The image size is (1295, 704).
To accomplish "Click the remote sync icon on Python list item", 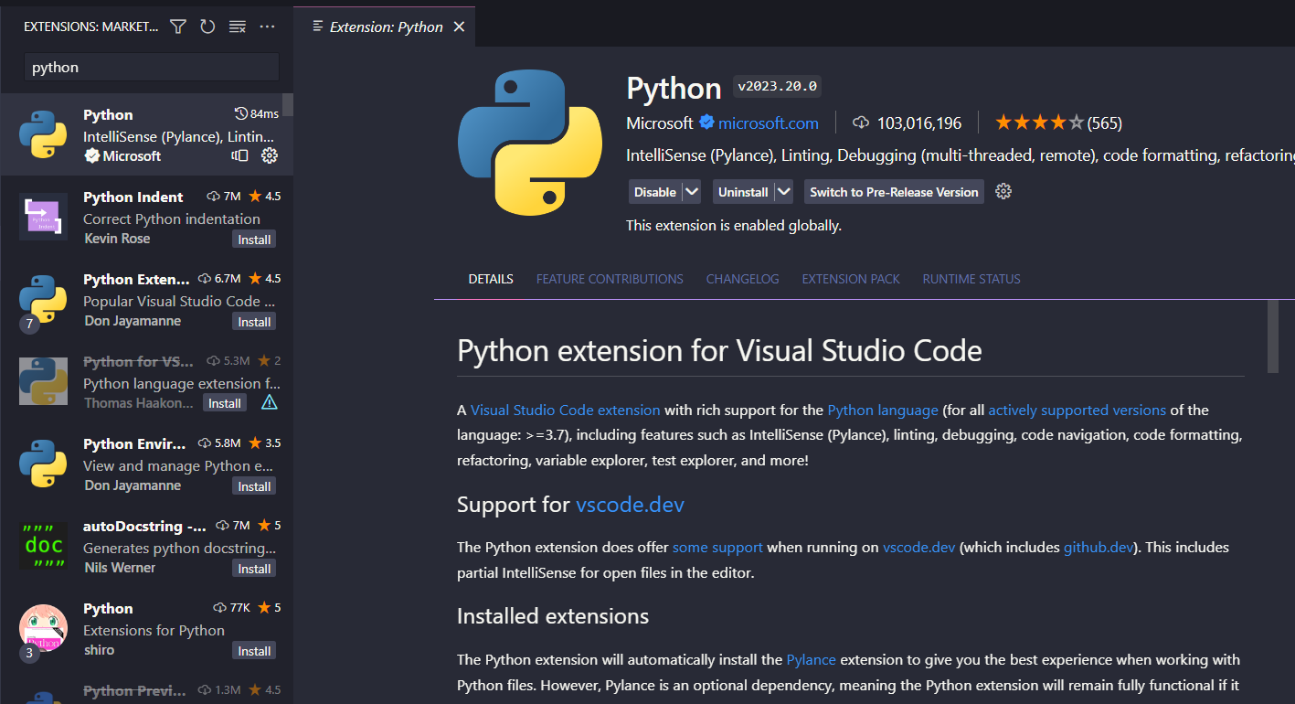I will pyautogui.click(x=239, y=155).
